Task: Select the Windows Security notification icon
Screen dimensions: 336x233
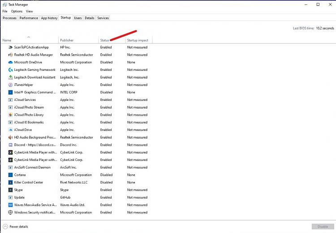Action: pos(10,212)
